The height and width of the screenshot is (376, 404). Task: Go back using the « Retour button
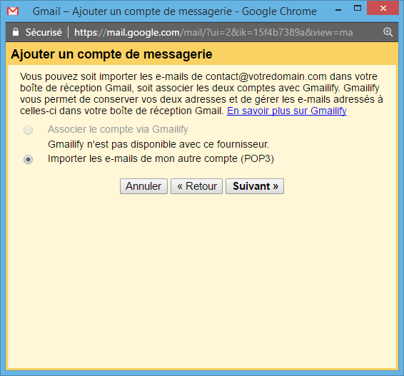[196, 186]
